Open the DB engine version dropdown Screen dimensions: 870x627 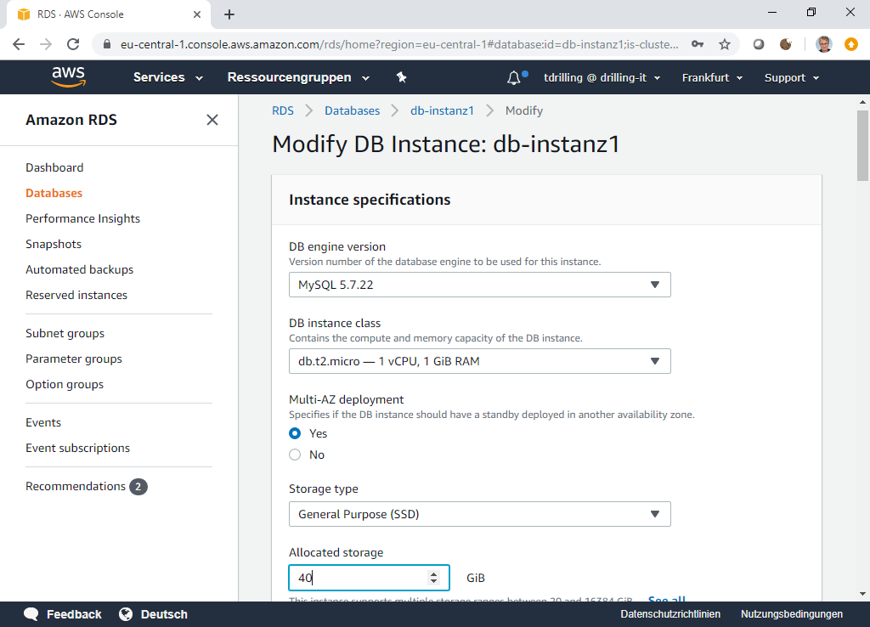coord(479,285)
